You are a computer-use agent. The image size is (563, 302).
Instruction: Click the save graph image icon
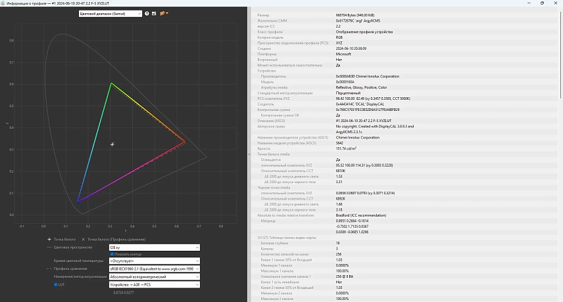154,13
